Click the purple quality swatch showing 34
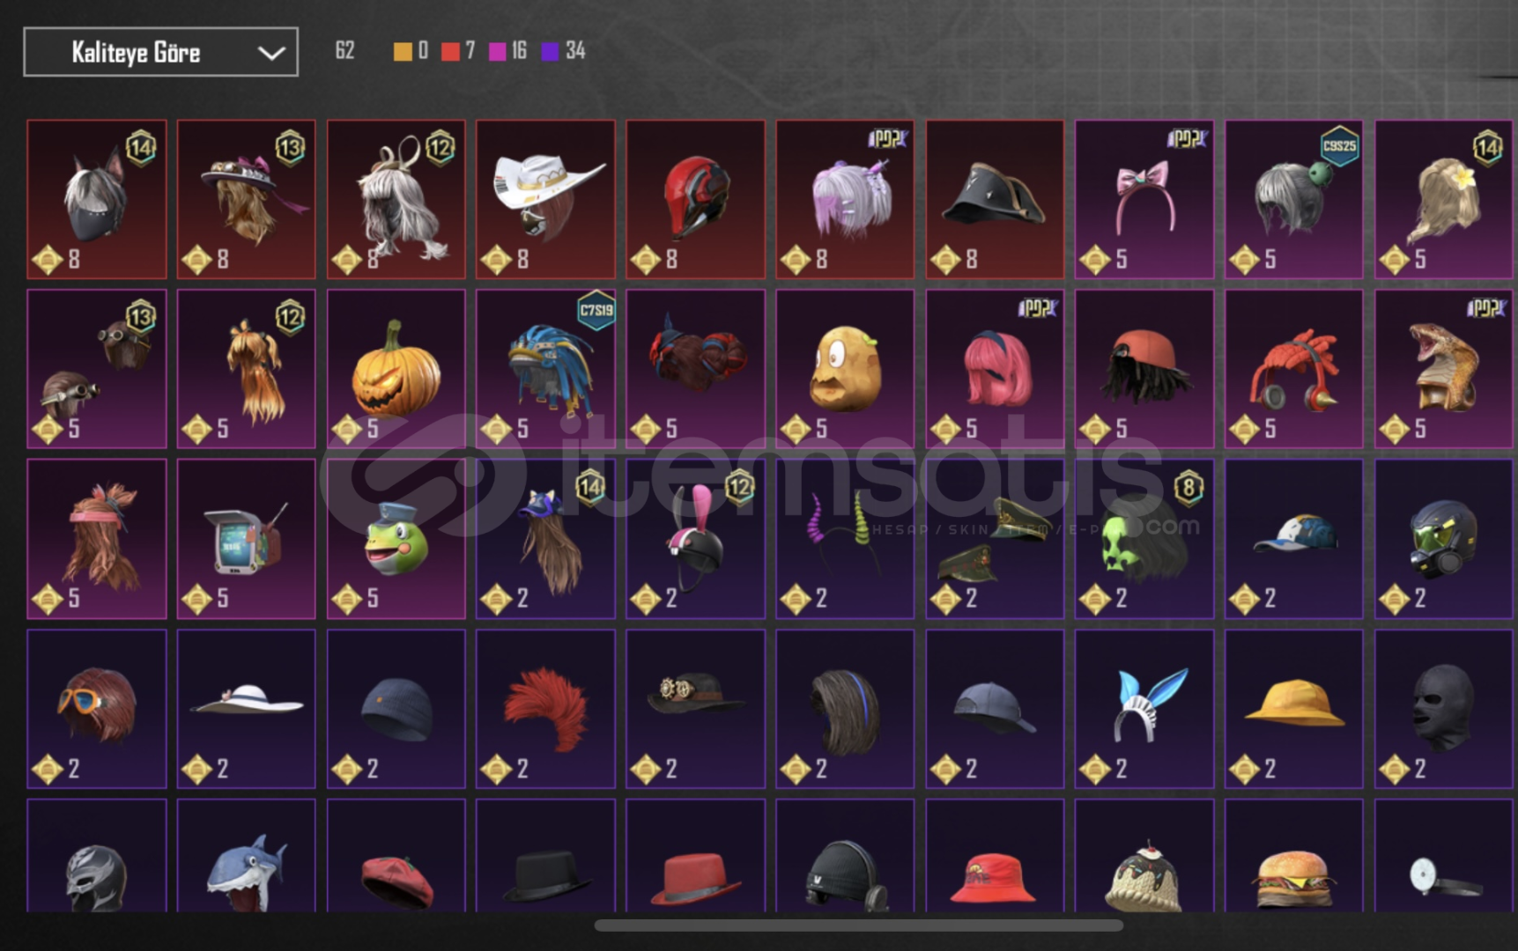 coord(550,52)
